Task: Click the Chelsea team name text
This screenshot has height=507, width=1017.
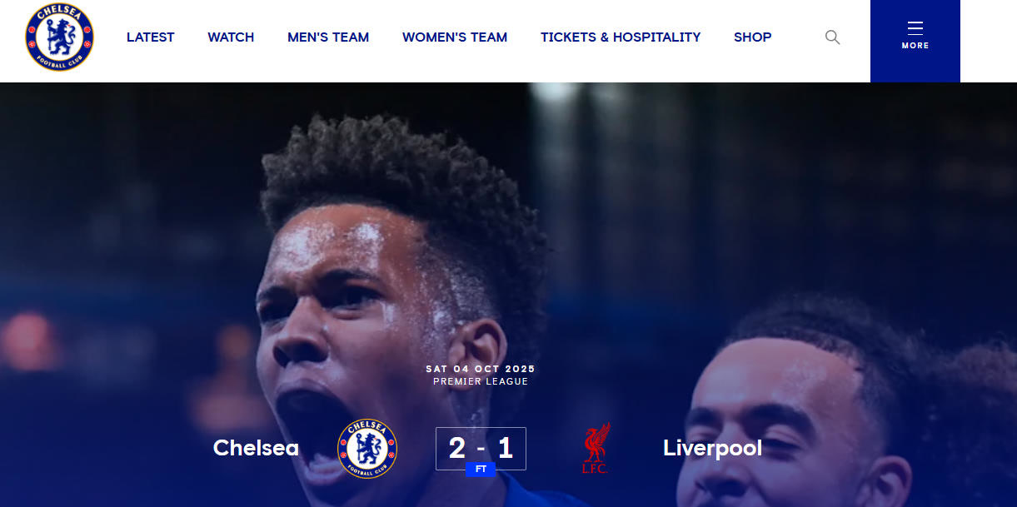Action: [x=256, y=448]
